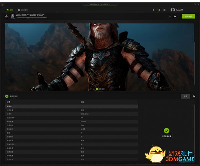Toggle the eye visibility icon

pos(175,16)
